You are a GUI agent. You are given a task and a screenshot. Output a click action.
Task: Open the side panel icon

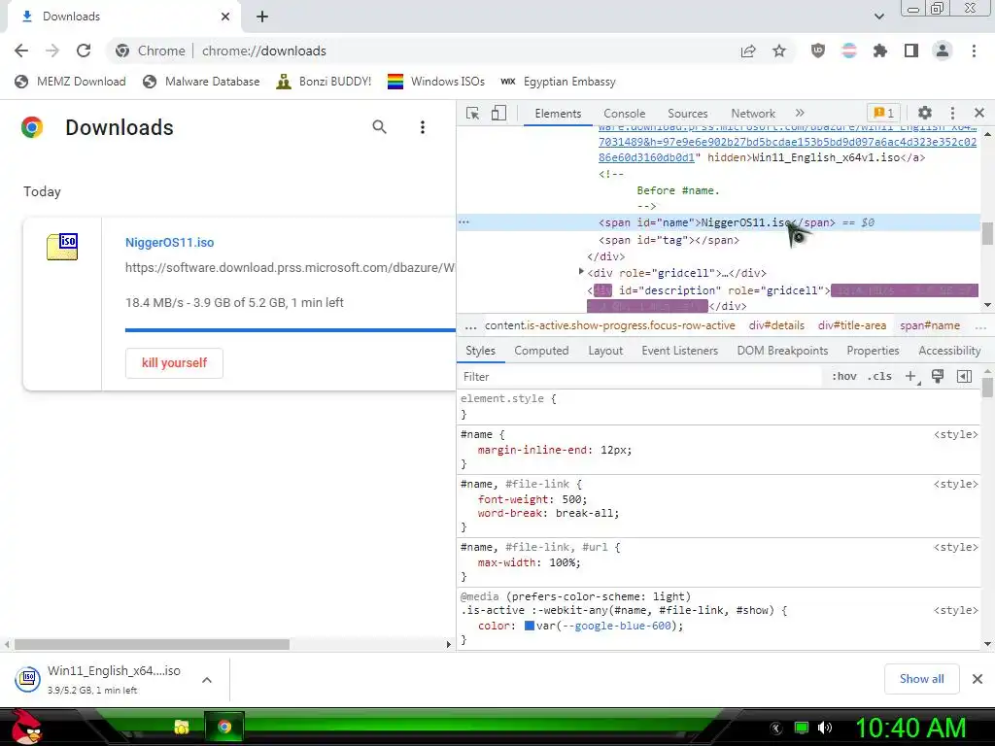click(x=911, y=51)
